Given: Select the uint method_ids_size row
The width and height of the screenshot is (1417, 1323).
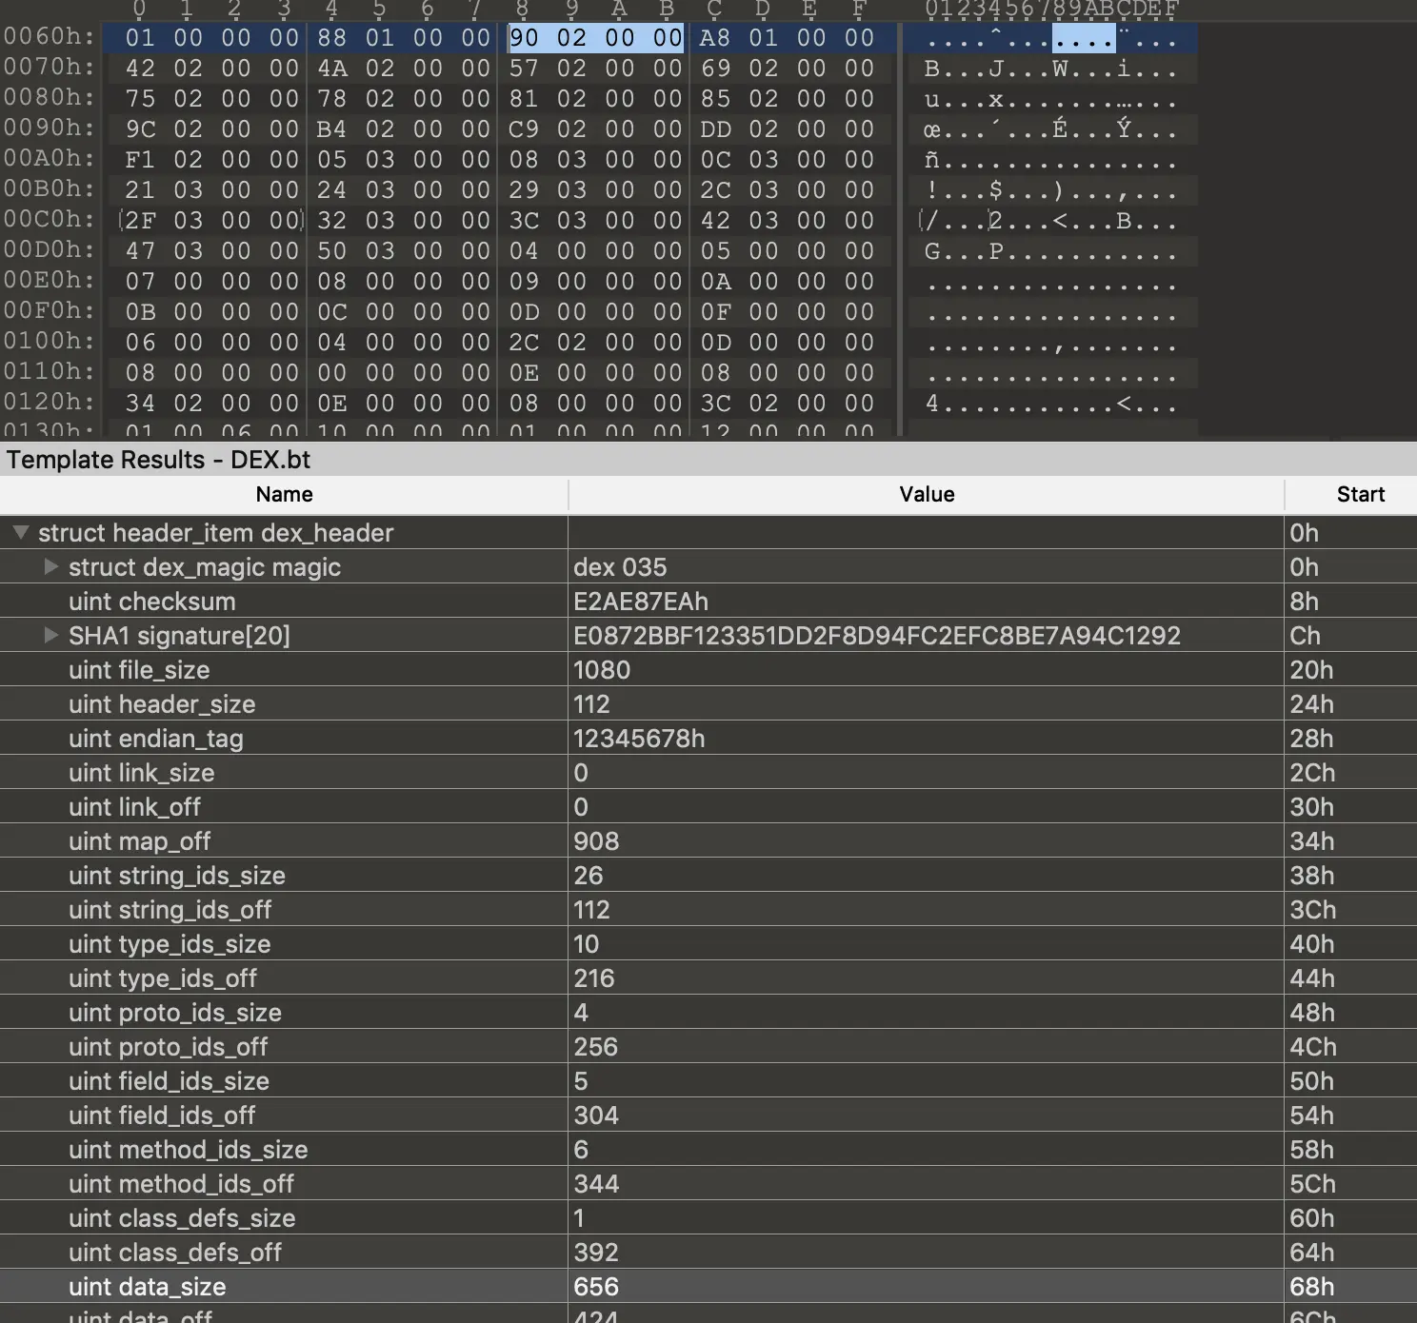Looking at the screenshot, I should pyautogui.click(x=708, y=1150).
